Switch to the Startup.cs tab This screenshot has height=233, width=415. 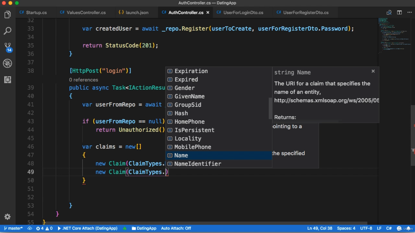point(33,12)
